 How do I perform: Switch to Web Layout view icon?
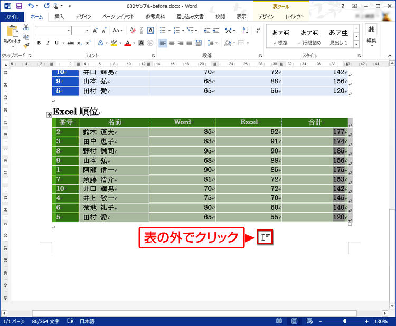click(309, 321)
